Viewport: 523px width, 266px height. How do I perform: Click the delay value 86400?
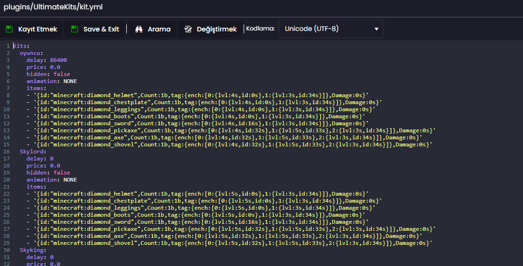(x=58, y=60)
